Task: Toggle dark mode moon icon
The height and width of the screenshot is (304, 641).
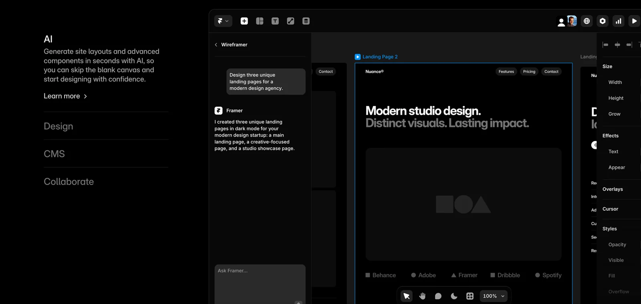Action: point(454,296)
